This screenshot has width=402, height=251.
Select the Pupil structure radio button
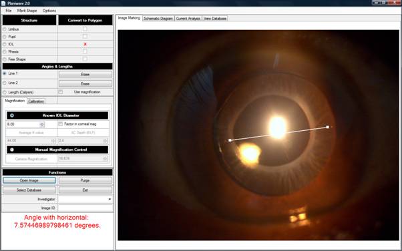point(5,37)
